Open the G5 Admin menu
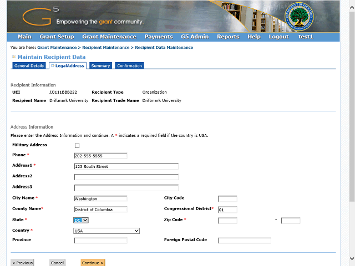355x266 pixels. click(195, 37)
